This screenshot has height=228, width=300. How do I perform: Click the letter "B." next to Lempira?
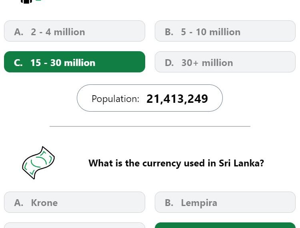pyautogui.click(x=169, y=203)
